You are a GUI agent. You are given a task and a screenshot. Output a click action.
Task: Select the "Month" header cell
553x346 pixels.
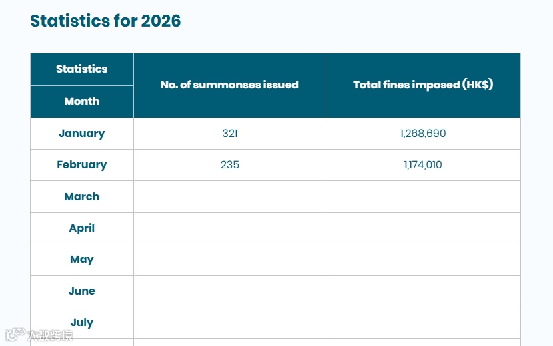[x=82, y=102]
